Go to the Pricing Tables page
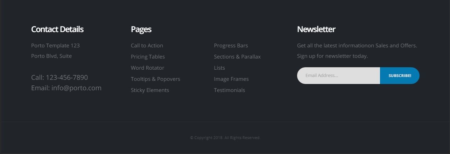This screenshot has height=154, width=450. (x=148, y=57)
